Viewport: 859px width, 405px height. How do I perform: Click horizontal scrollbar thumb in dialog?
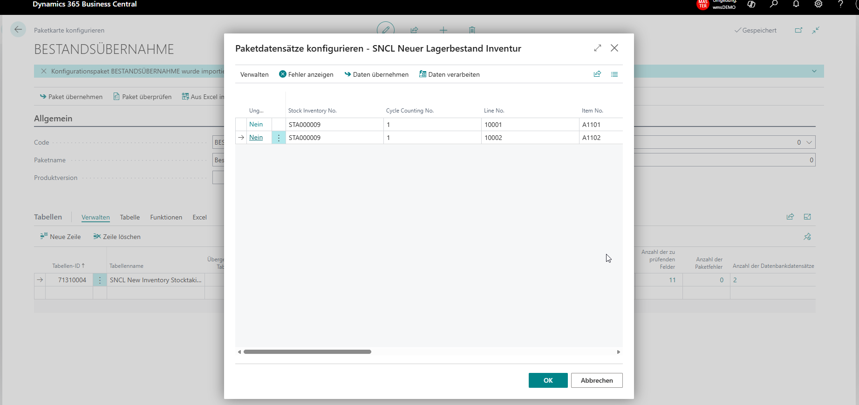tap(307, 352)
